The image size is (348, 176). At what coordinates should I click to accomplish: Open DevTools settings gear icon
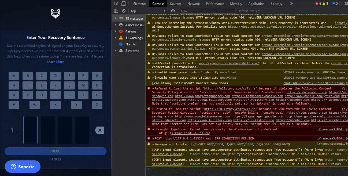pyautogui.click(x=346, y=3)
